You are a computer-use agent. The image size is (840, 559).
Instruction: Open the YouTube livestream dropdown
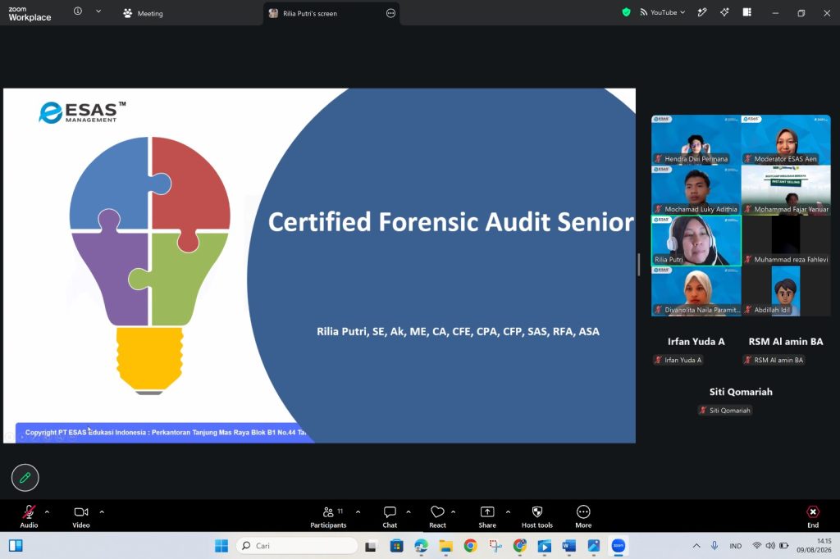[663, 12]
